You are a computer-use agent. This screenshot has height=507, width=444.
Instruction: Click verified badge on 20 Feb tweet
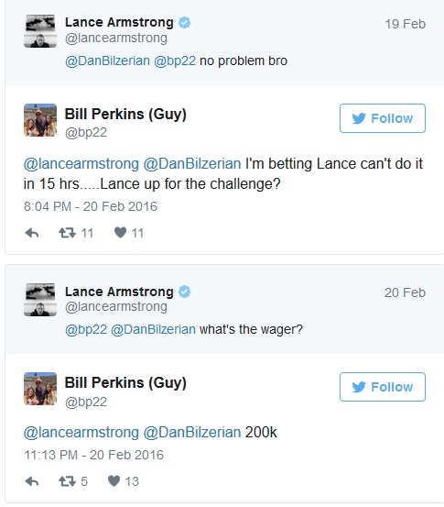tap(185, 292)
